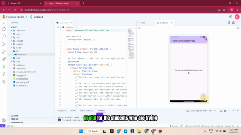Open the .gitignore file
The width and height of the screenshot is (241, 135).
point(20,65)
